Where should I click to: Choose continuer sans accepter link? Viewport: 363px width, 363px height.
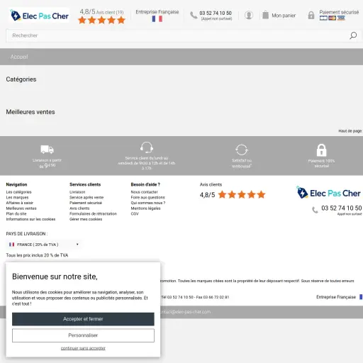tap(83, 348)
